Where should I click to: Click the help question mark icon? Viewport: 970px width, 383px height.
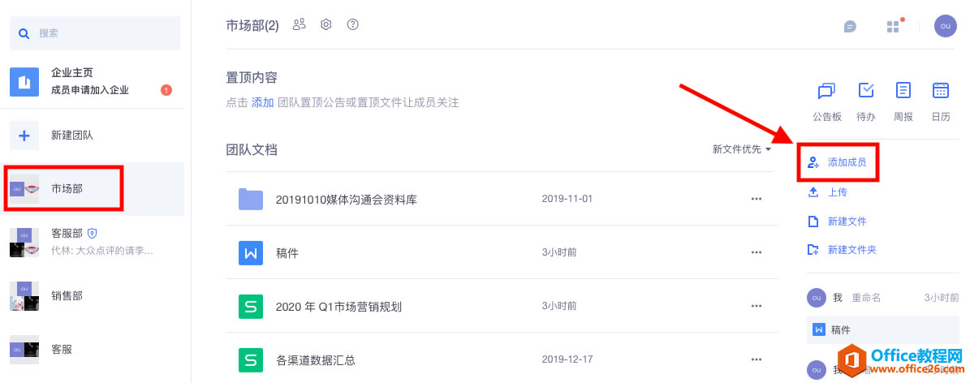pos(352,24)
